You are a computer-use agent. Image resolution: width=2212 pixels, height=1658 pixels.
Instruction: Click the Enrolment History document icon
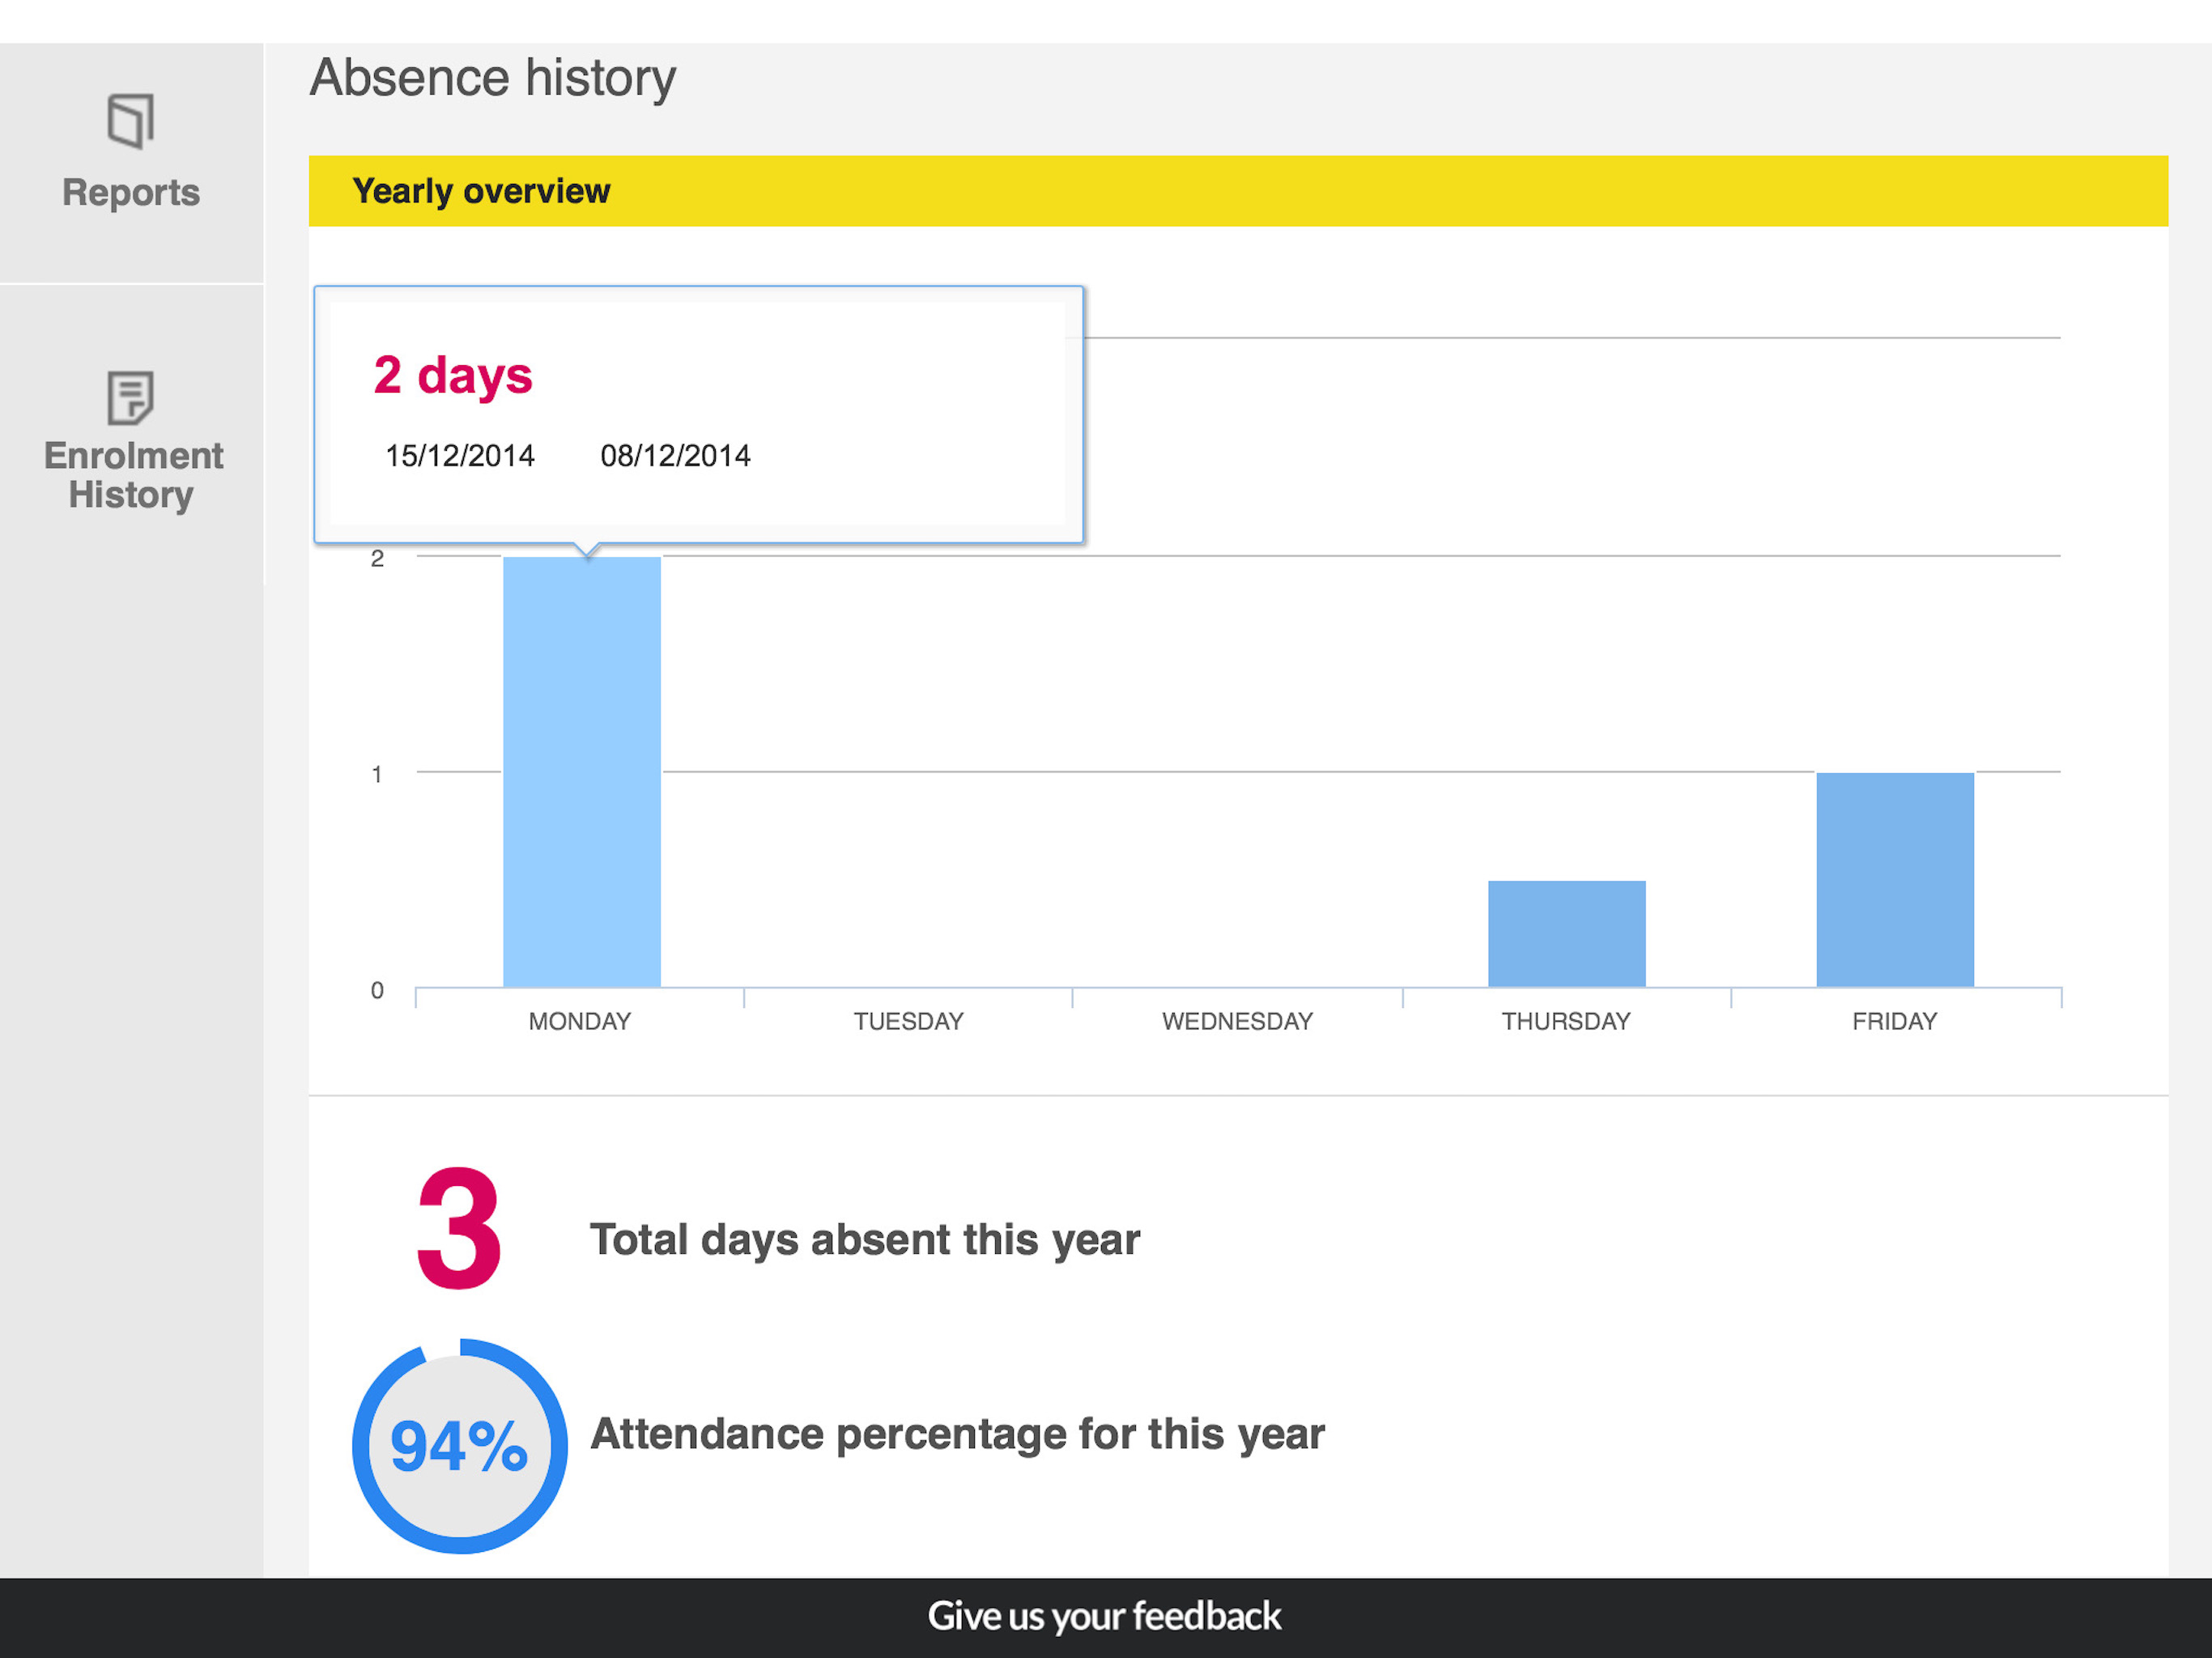click(x=131, y=397)
